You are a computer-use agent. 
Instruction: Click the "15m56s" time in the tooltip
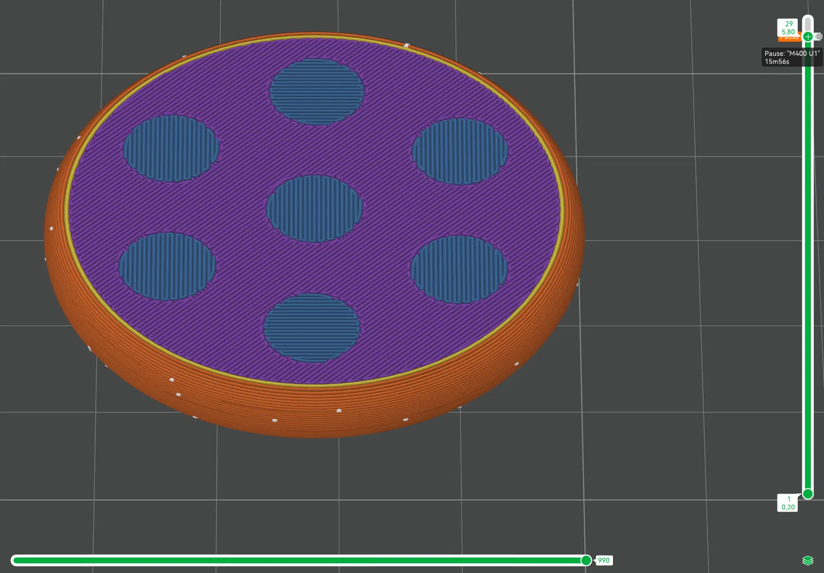pos(777,61)
